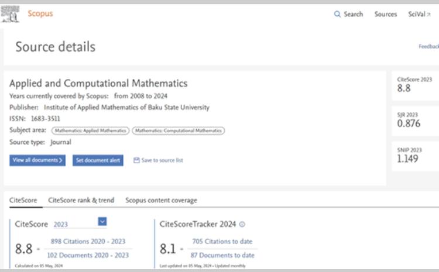Click Source type Journal text
The height and width of the screenshot is (272, 439).
(40, 142)
